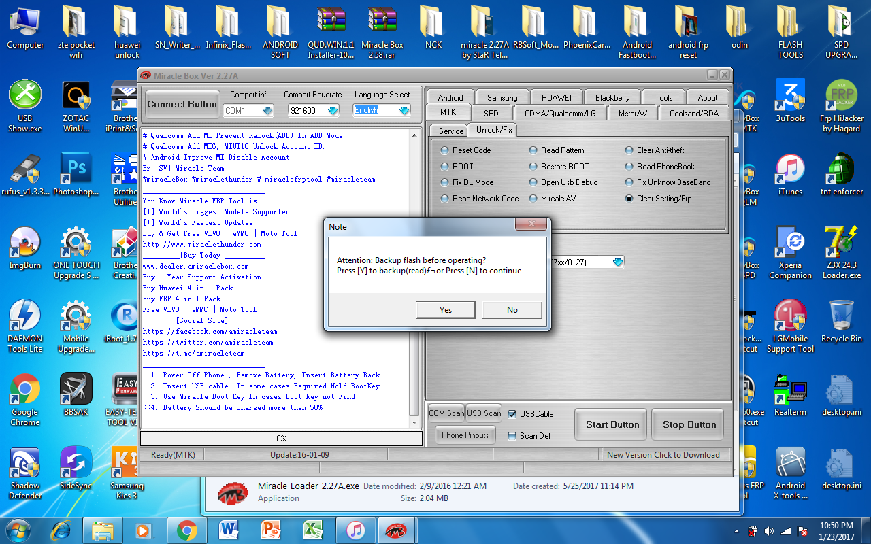The image size is (871, 544).
Task: Open LGMobile Support Tool shortcut
Action: (791, 326)
